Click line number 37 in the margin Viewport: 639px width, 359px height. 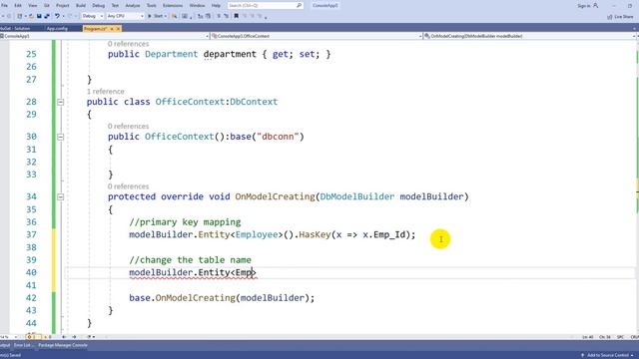pyautogui.click(x=31, y=235)
